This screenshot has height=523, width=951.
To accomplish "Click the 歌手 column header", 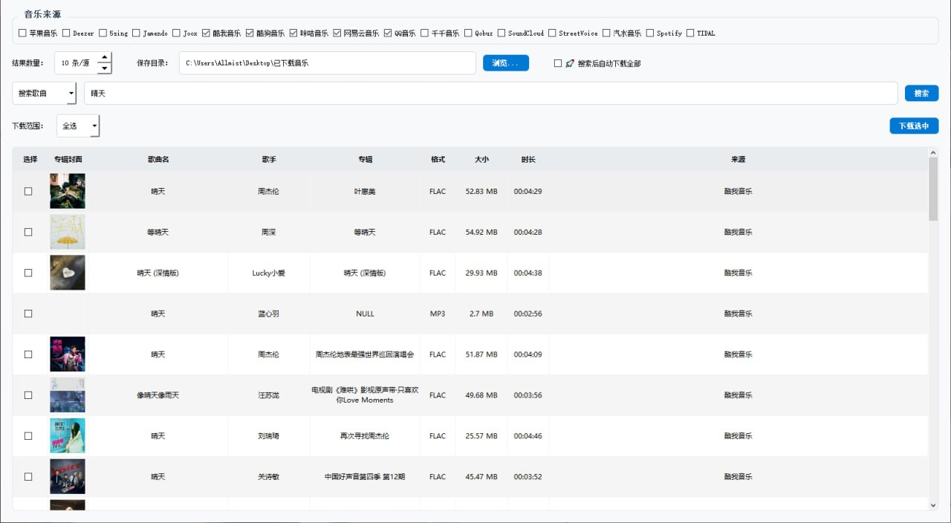I will (269, 159).
